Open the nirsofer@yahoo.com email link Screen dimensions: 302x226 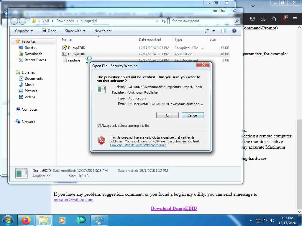pyautogui.click(x=73, y=200)
